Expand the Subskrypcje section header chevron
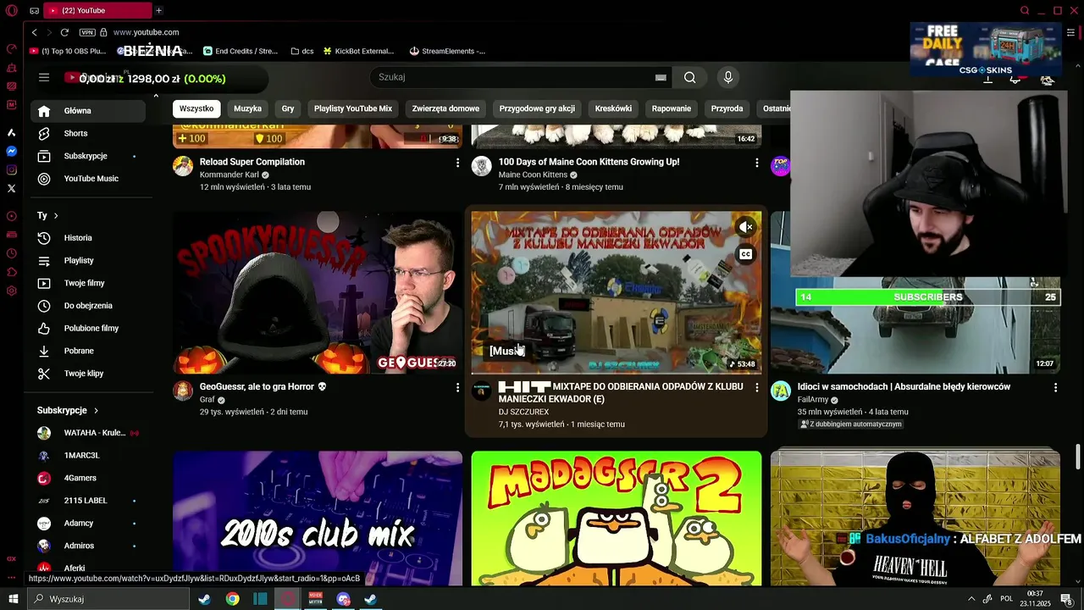Viewport: 1084px width, 610px height. [96, 410]
